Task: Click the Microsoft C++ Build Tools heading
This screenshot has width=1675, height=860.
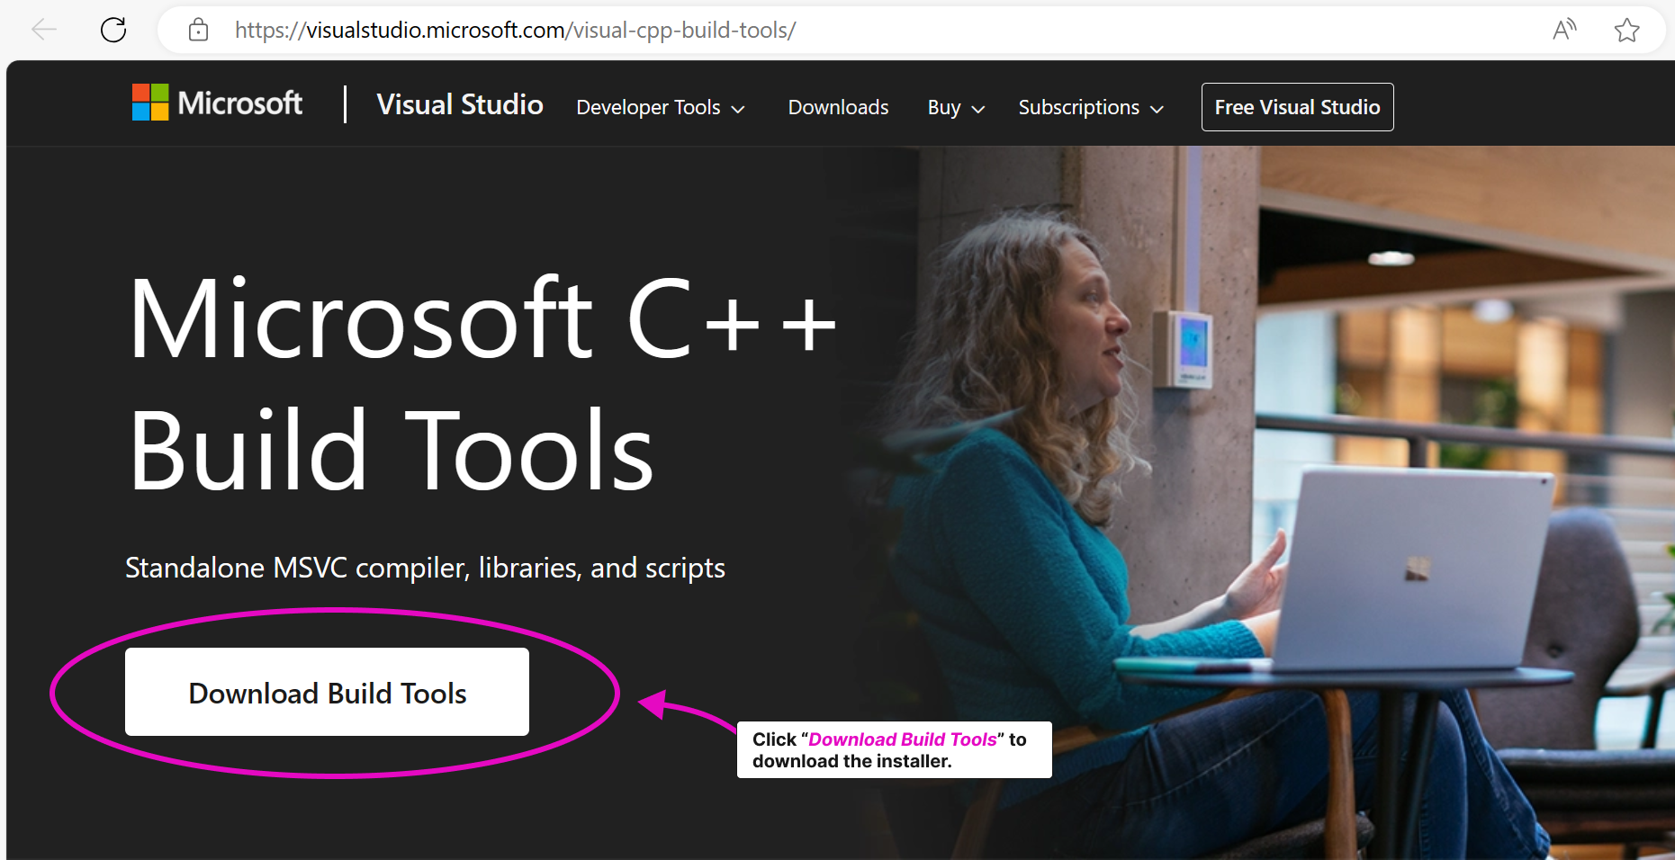Action: pyautogui.click(x=482, y=384)
